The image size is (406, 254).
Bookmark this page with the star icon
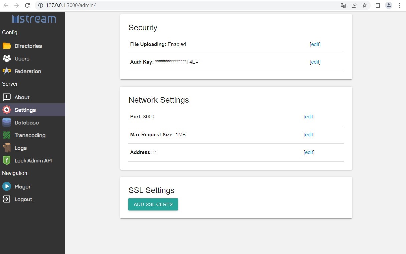(365, 5)
